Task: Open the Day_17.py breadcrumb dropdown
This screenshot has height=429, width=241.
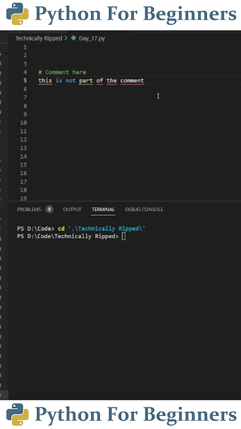Action: [x=92, y=38]
